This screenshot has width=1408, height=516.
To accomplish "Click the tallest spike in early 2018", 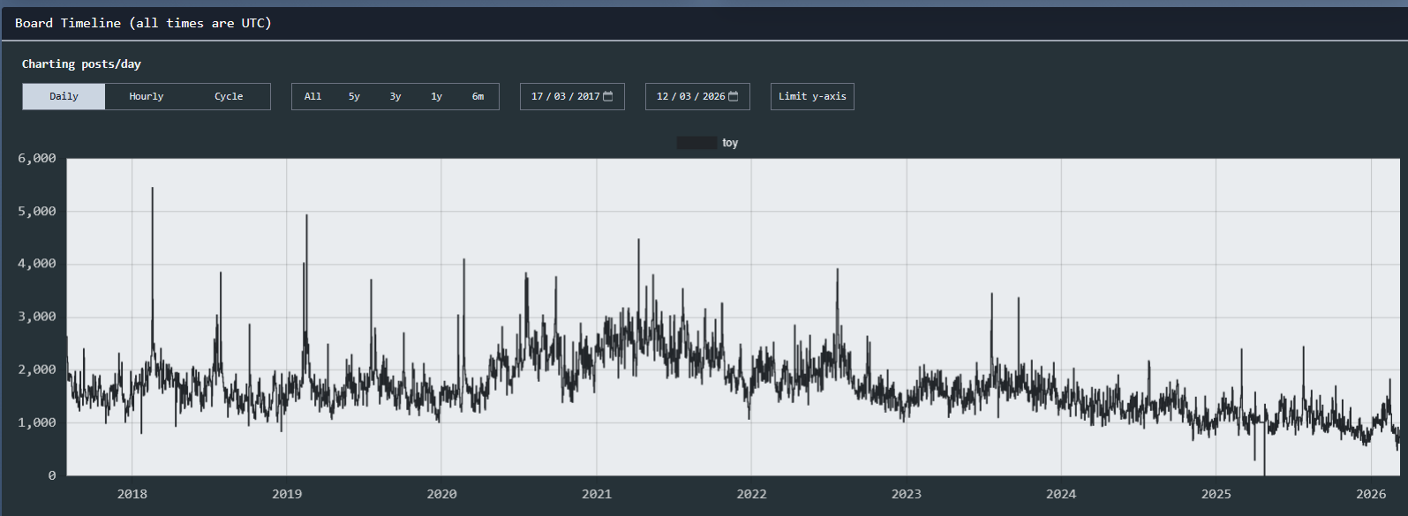I will coord(153,190).
